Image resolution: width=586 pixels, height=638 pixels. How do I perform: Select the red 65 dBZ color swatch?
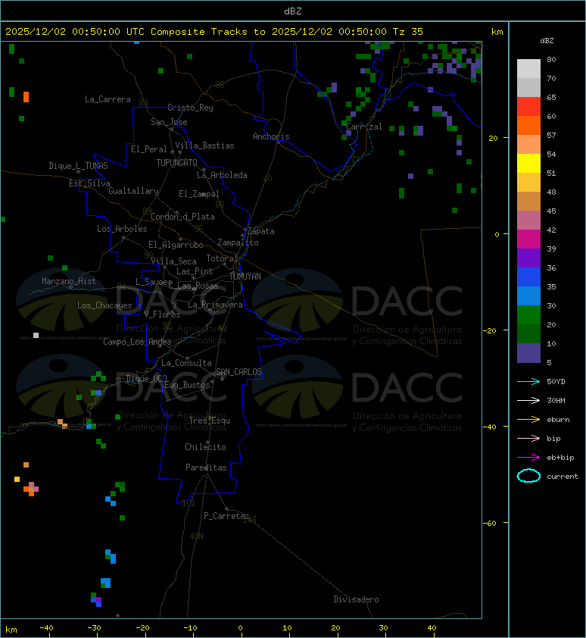(x=528, y=107)
